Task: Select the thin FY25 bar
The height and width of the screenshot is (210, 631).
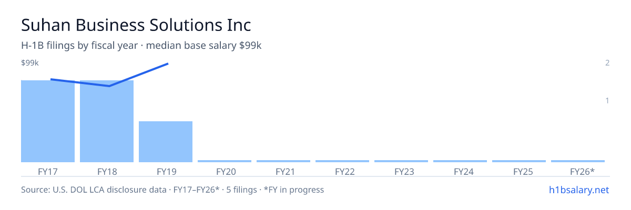Action: click(x=519, y=161)
